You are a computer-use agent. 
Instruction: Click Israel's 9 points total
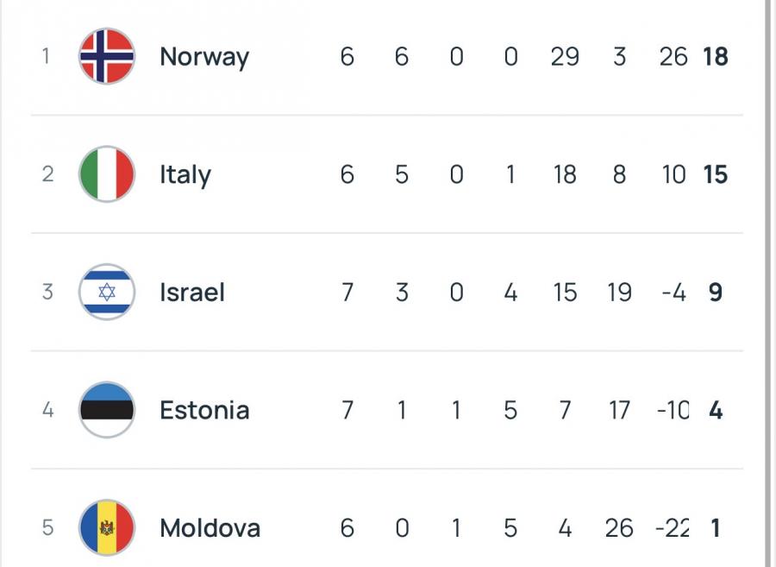[716, 293]
